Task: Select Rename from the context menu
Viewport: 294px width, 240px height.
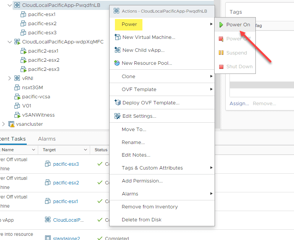Action: point(133,142)
